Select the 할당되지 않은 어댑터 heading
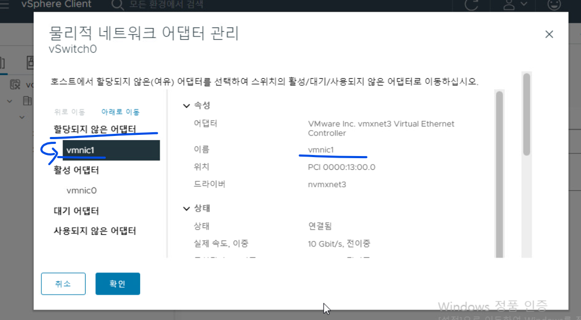The width and height of the screenshot is (581, 320). [95, 129]
